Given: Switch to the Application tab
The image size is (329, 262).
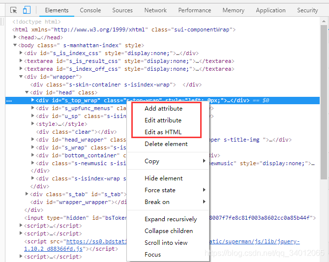Looking at the screenshot, I should (270, 10).
